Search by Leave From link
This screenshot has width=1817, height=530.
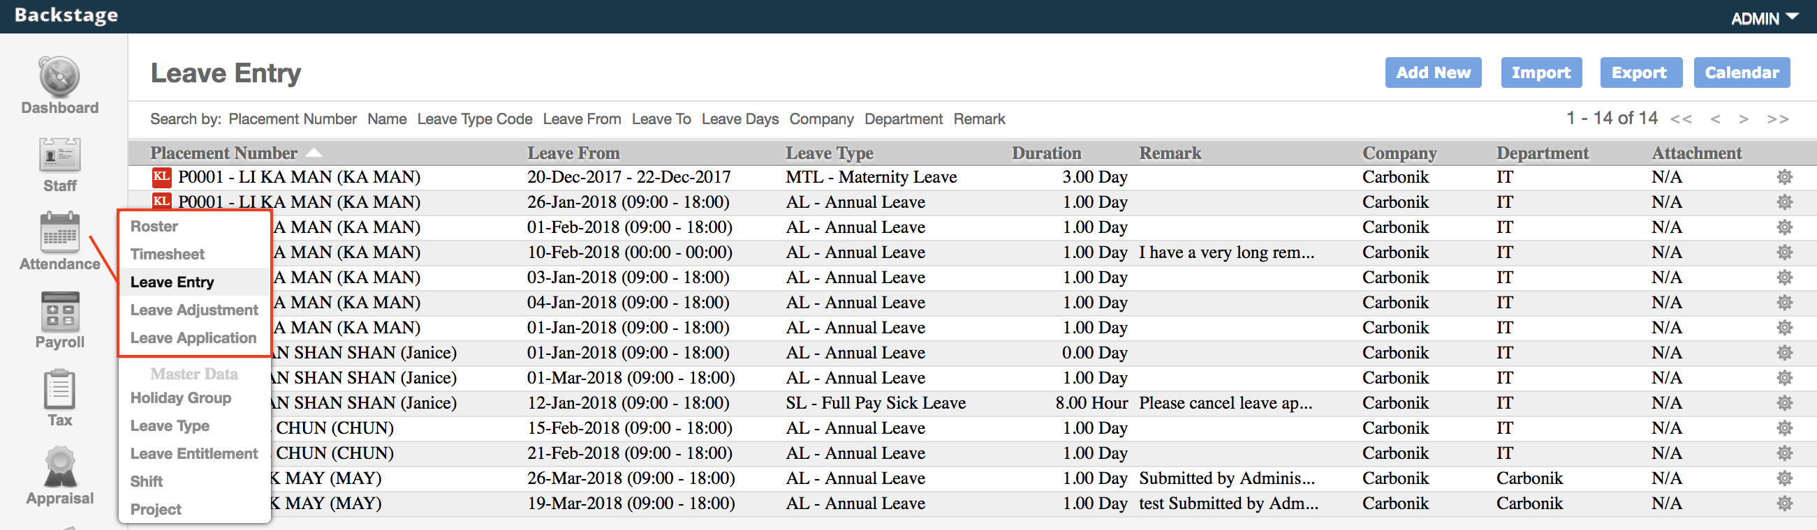[581, 119]
